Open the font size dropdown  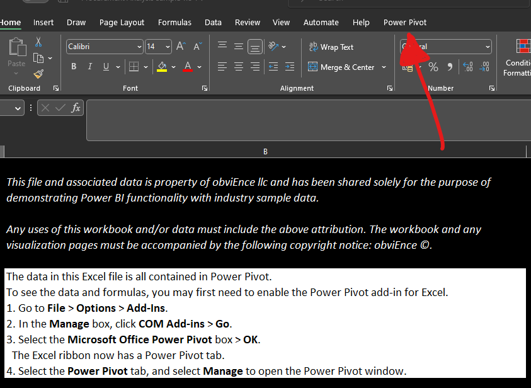click(168, 47)
